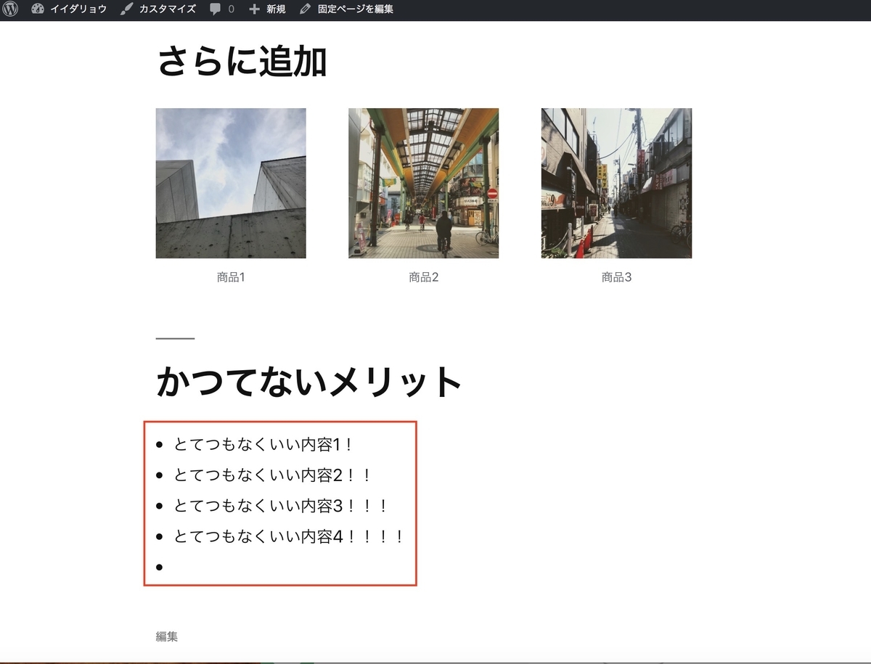Image resolution: width=871 pixels, height=664 pixels.
Task: Click the dashboard gauge icon beside イイダリョウ
Action: click(x=38, y=9)
